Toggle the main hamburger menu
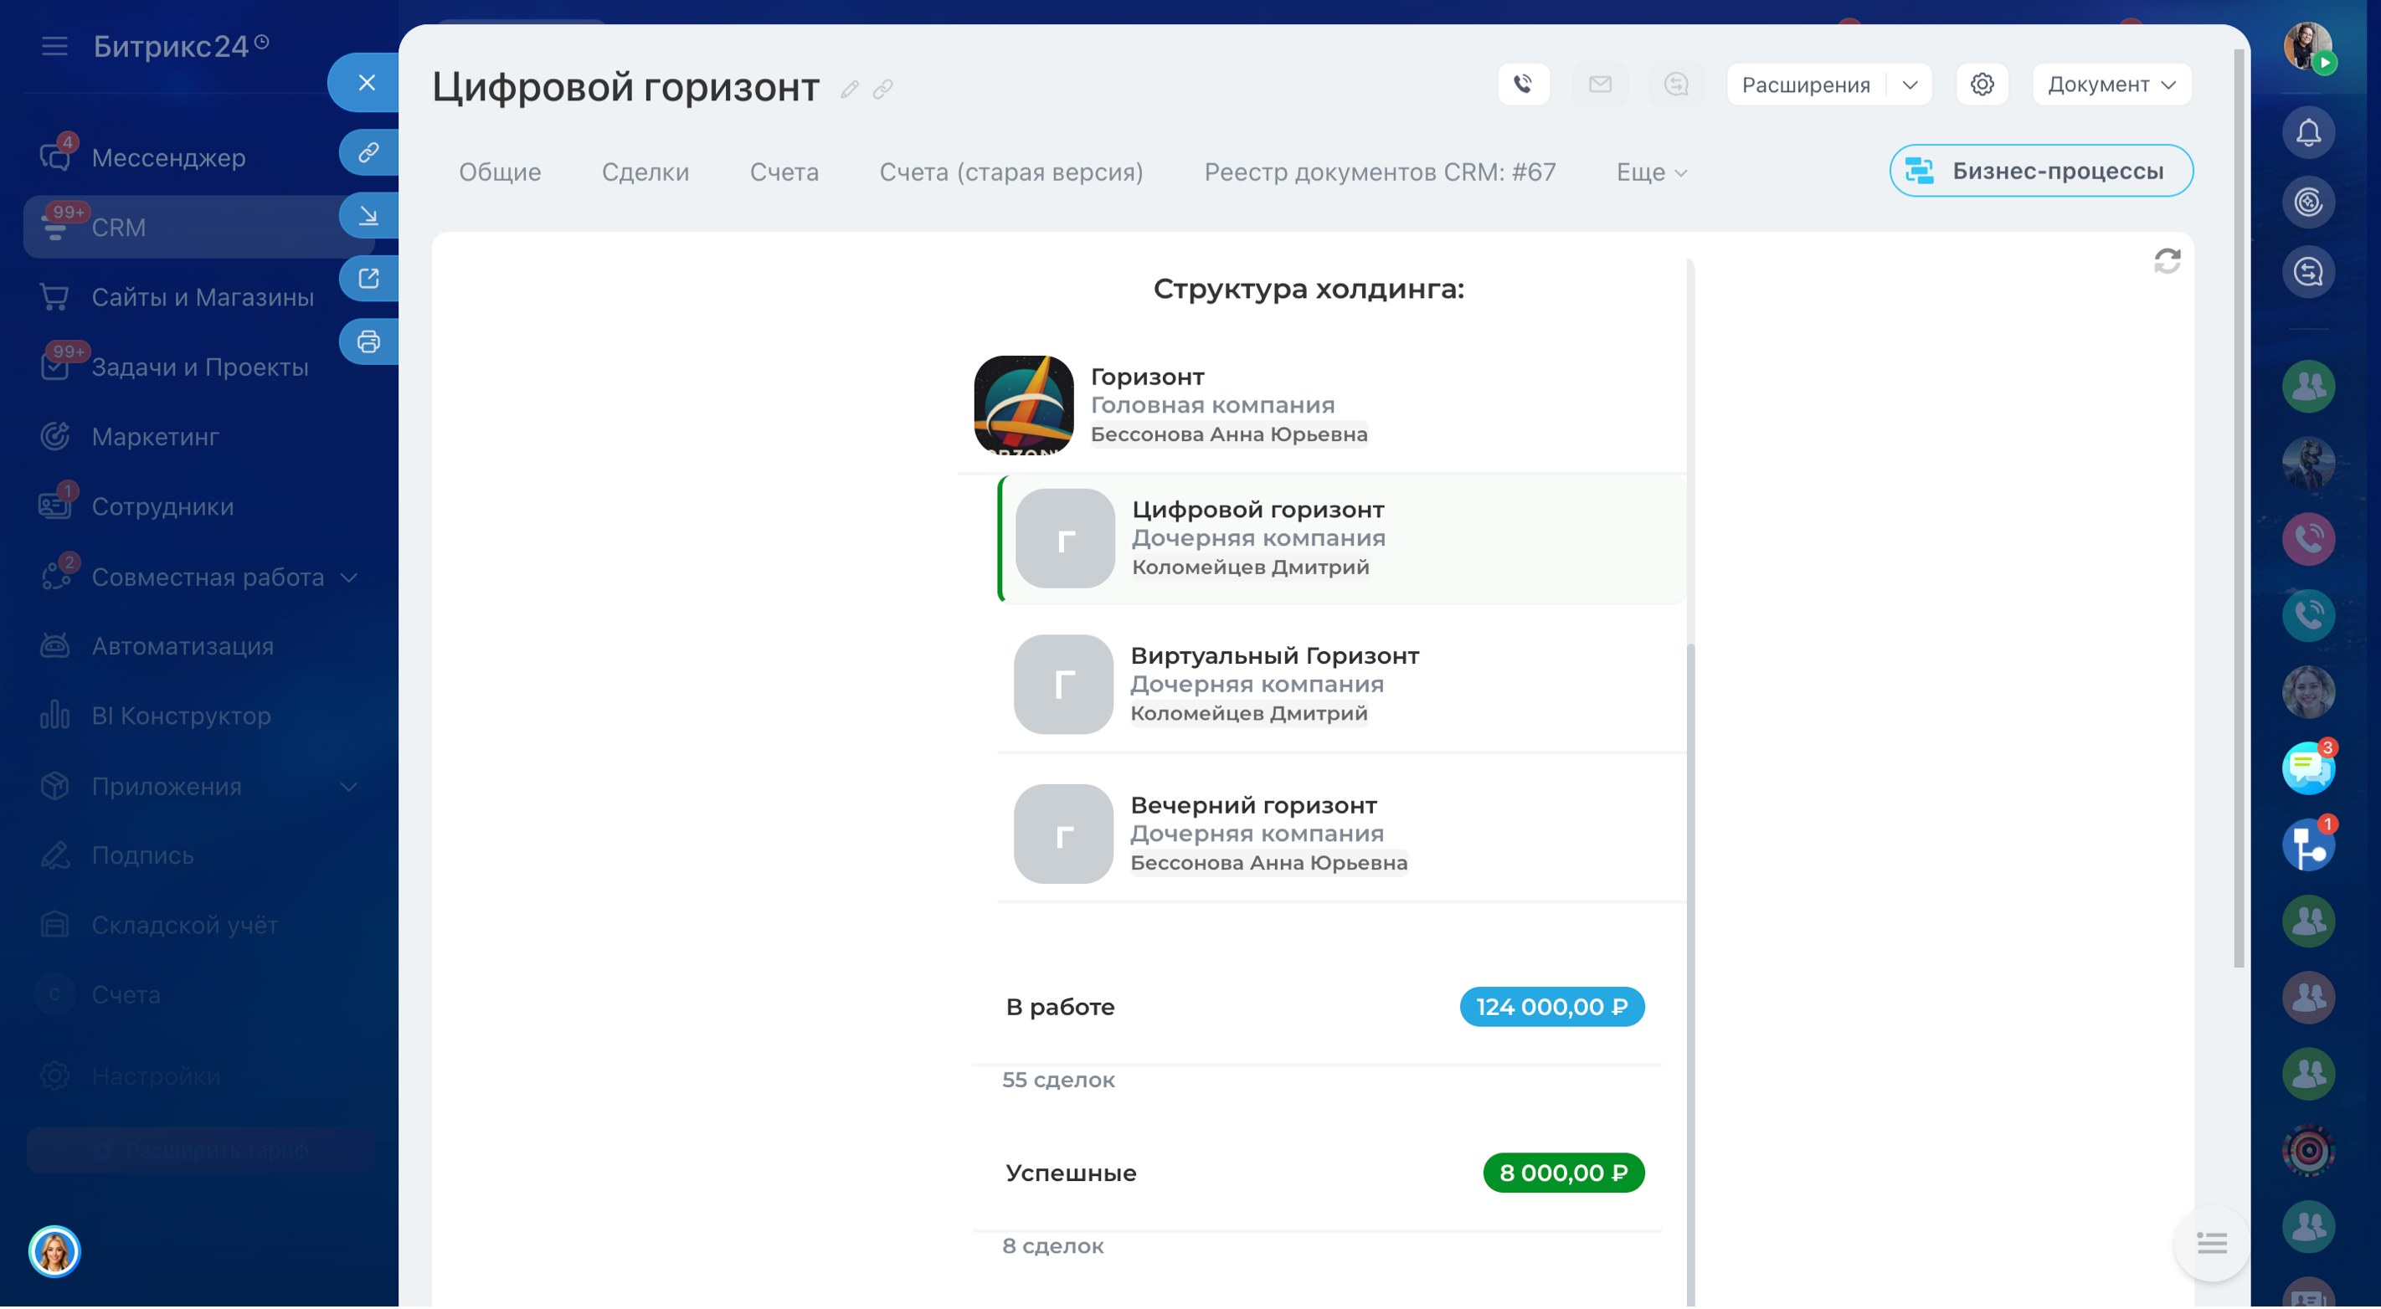This screenshot has height=1309, width=2381. coord(54,45)
